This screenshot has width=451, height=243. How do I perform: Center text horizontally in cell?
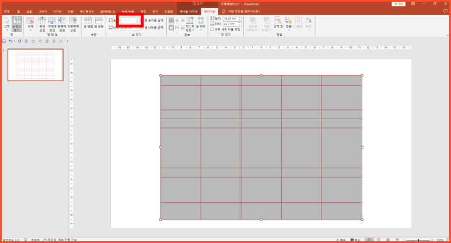[x=177, y=20]
